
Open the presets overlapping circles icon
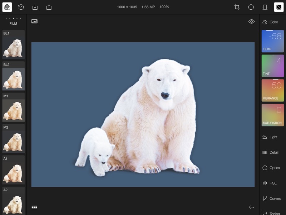tap(7, 7)
